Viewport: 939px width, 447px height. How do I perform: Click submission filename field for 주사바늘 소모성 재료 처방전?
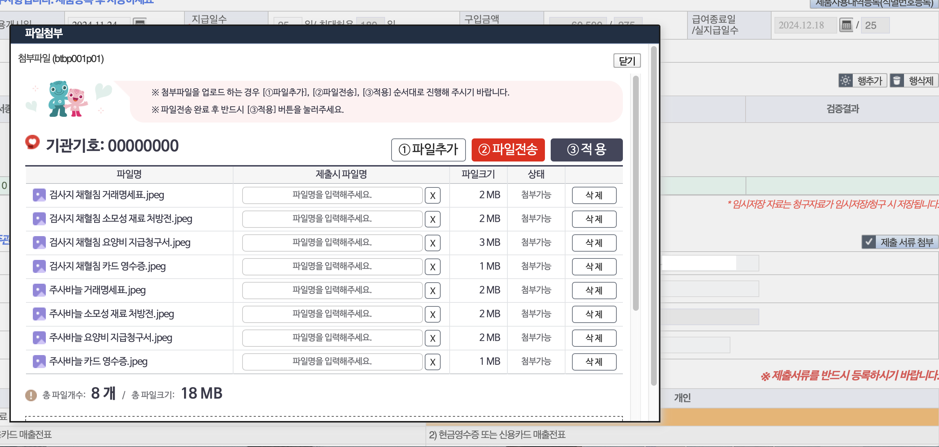[332, 314]
